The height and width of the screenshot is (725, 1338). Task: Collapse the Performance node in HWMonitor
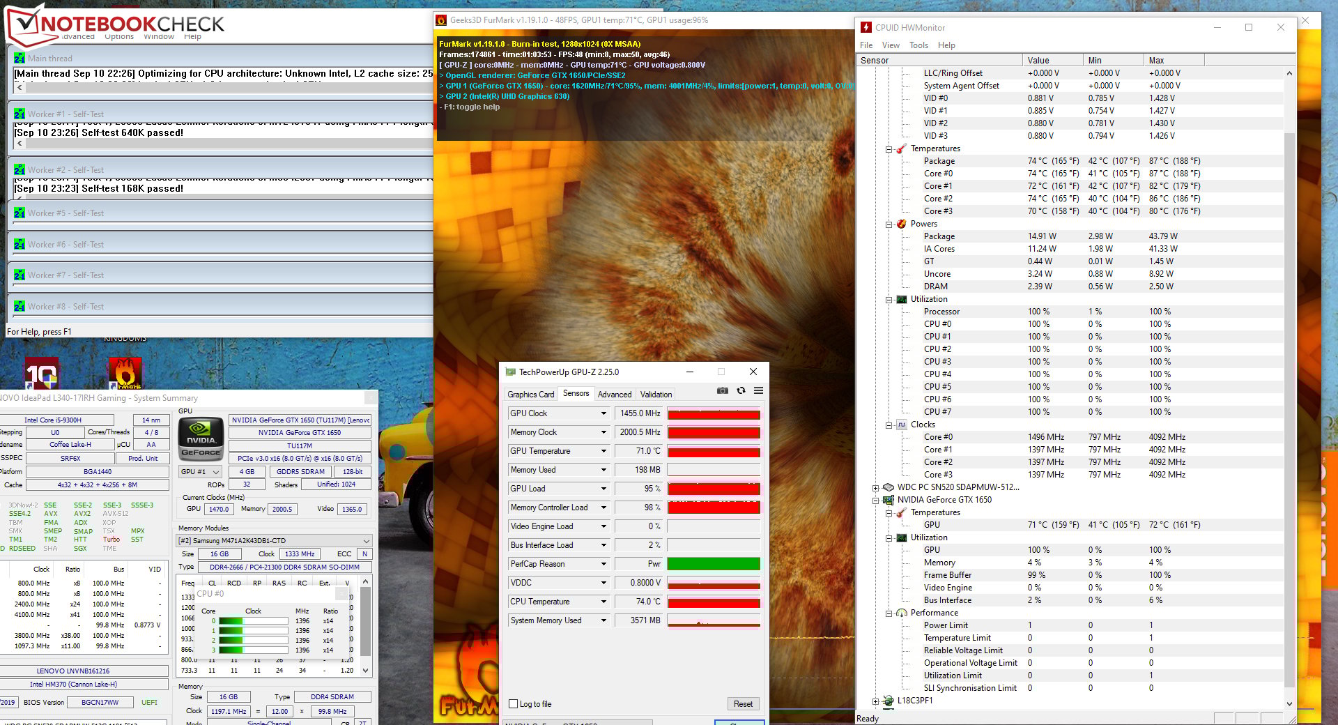[x=889, y=613]
